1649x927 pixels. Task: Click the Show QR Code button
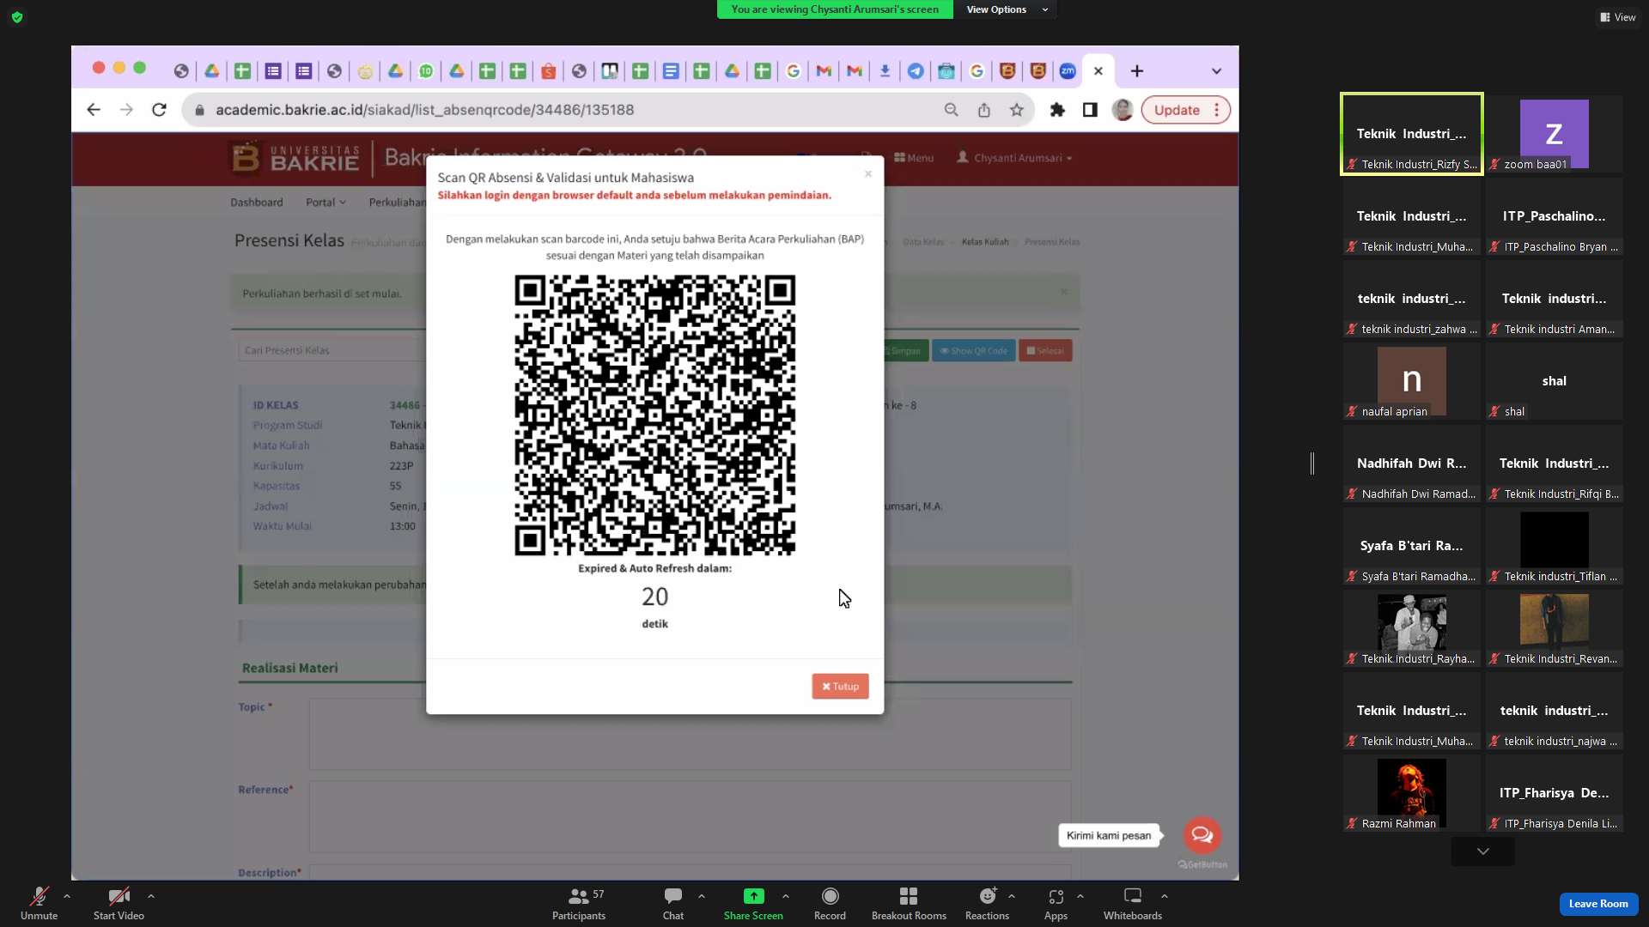coord(974,350)
